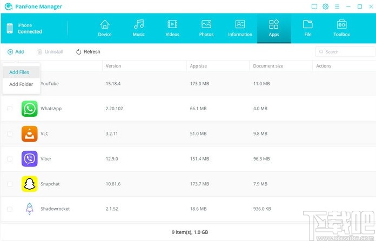Select the VLC app name
This screenshot has width=376, height=241.
coord(44,133)
